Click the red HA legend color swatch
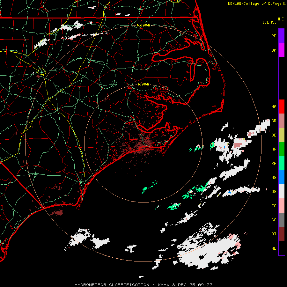The image size is (287, 287). tap(282, 107)
